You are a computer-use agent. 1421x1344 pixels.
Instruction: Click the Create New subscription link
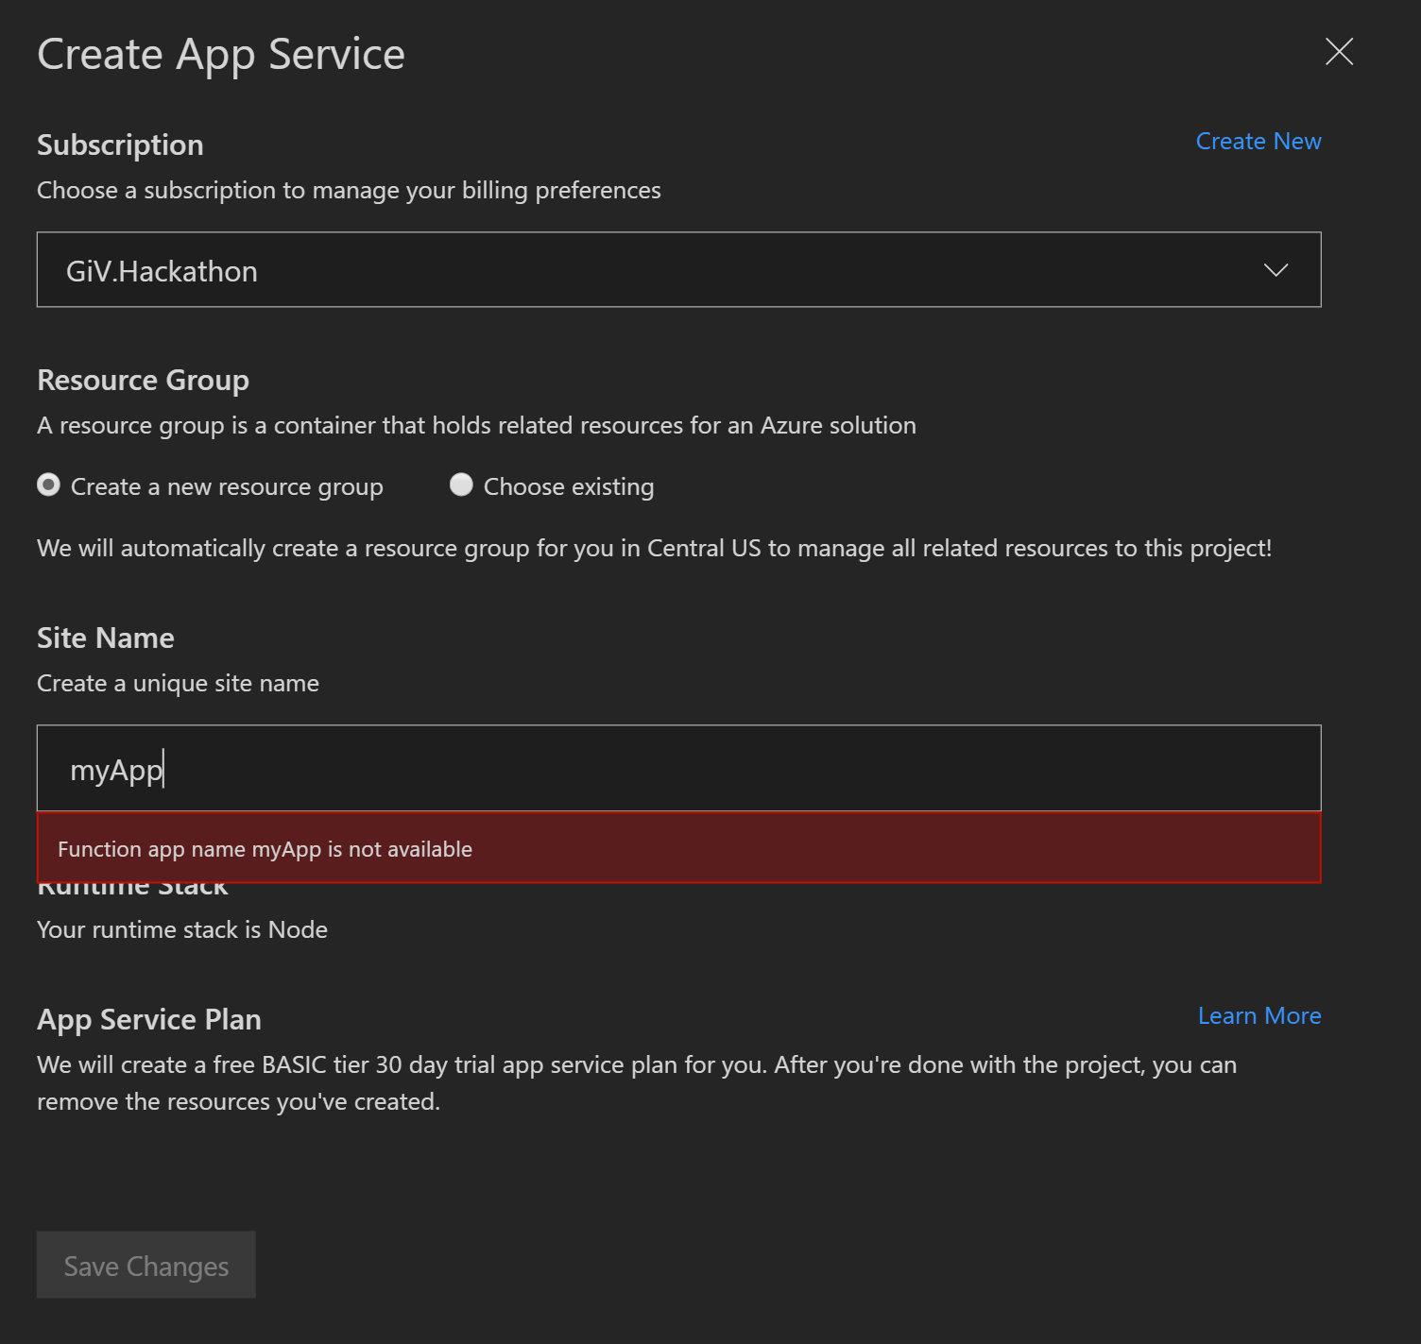[x=1258, y=140]
